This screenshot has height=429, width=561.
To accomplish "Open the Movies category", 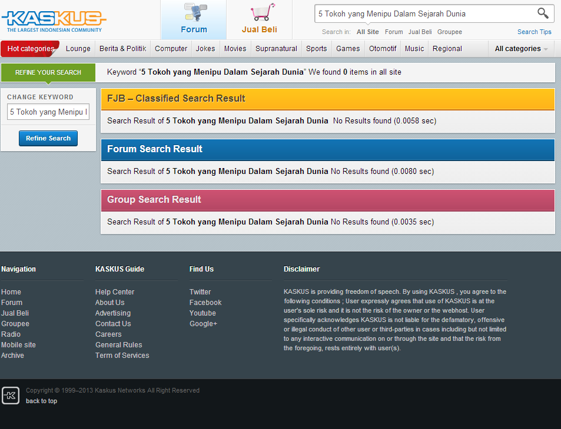I will 235,49.
